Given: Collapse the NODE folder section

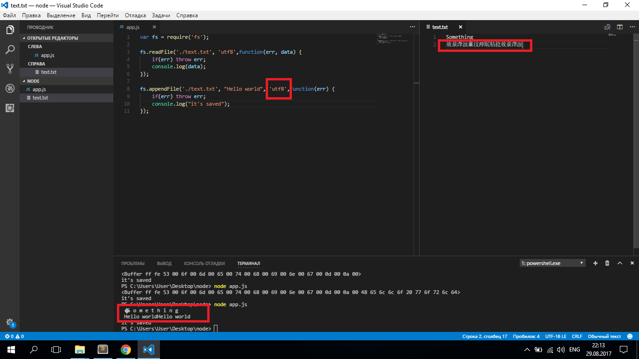Looking at the screenshot, I should (66, 81).
